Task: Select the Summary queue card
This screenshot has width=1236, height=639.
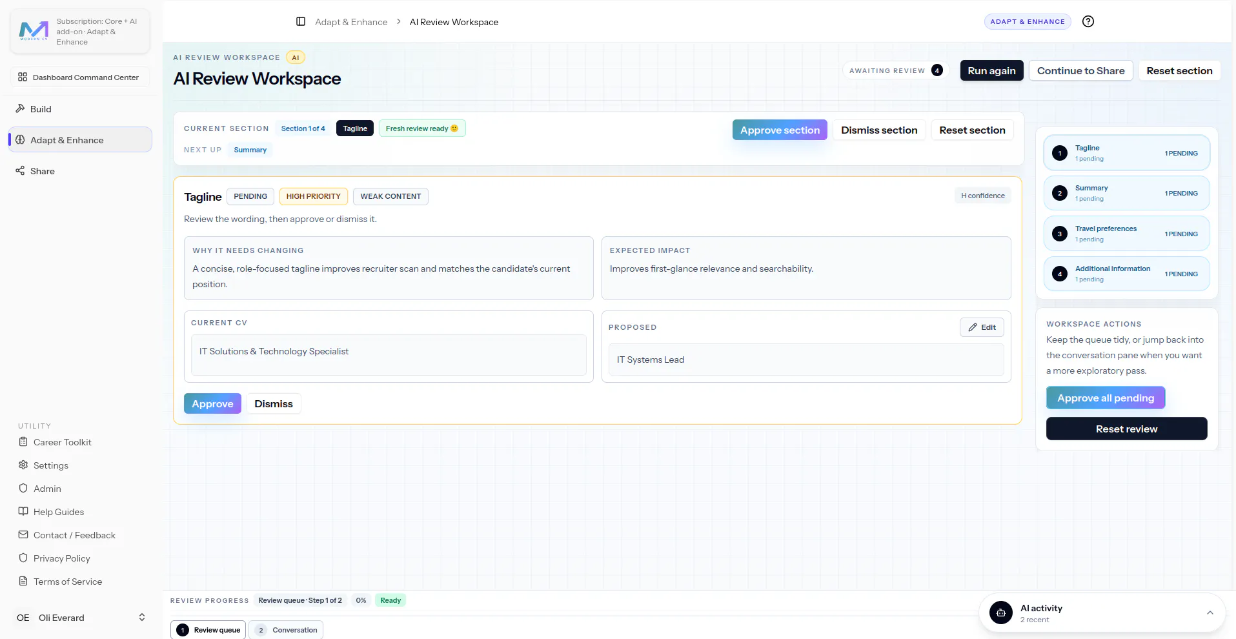Action: tap(1126, 193)
